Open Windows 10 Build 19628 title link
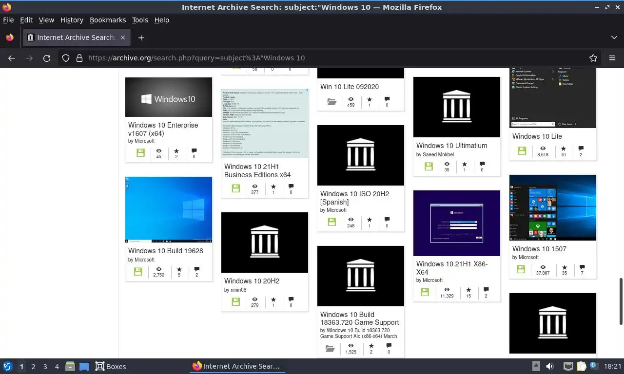The height and width of the screenshot is (374, 624). point(166,251)
